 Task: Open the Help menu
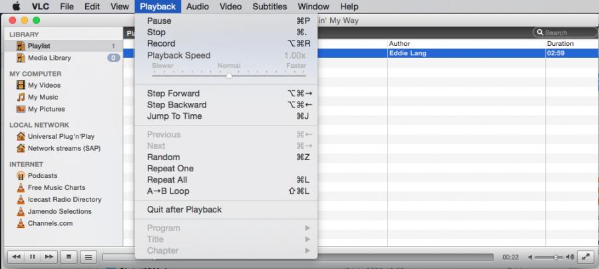pos(349,7)
